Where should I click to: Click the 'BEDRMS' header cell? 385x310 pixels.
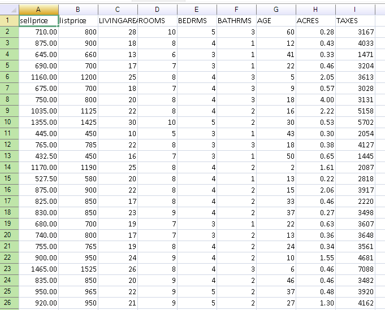[197, 20]
